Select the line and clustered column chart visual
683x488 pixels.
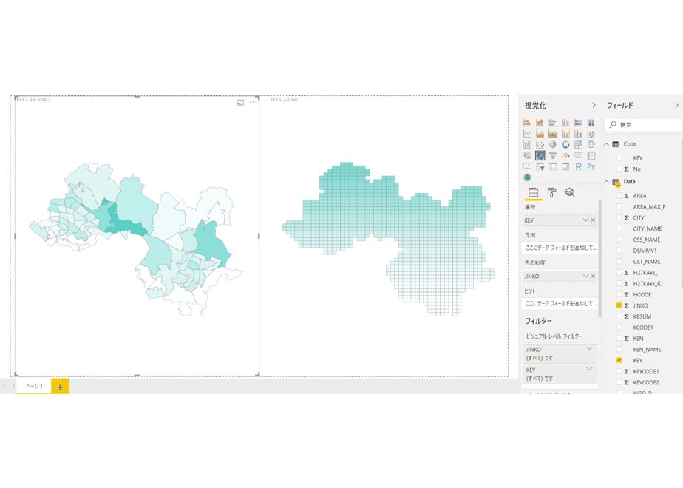[579, 133]
